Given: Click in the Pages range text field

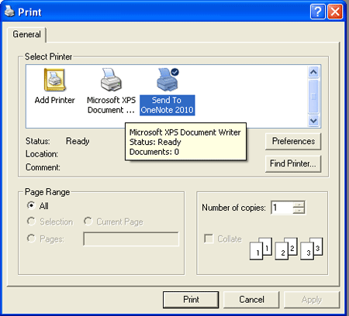Looking at the screenshot, I should coord(131,239).
